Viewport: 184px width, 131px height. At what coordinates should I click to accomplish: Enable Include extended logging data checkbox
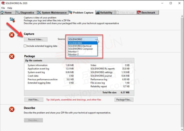click(x=25, y=46)
